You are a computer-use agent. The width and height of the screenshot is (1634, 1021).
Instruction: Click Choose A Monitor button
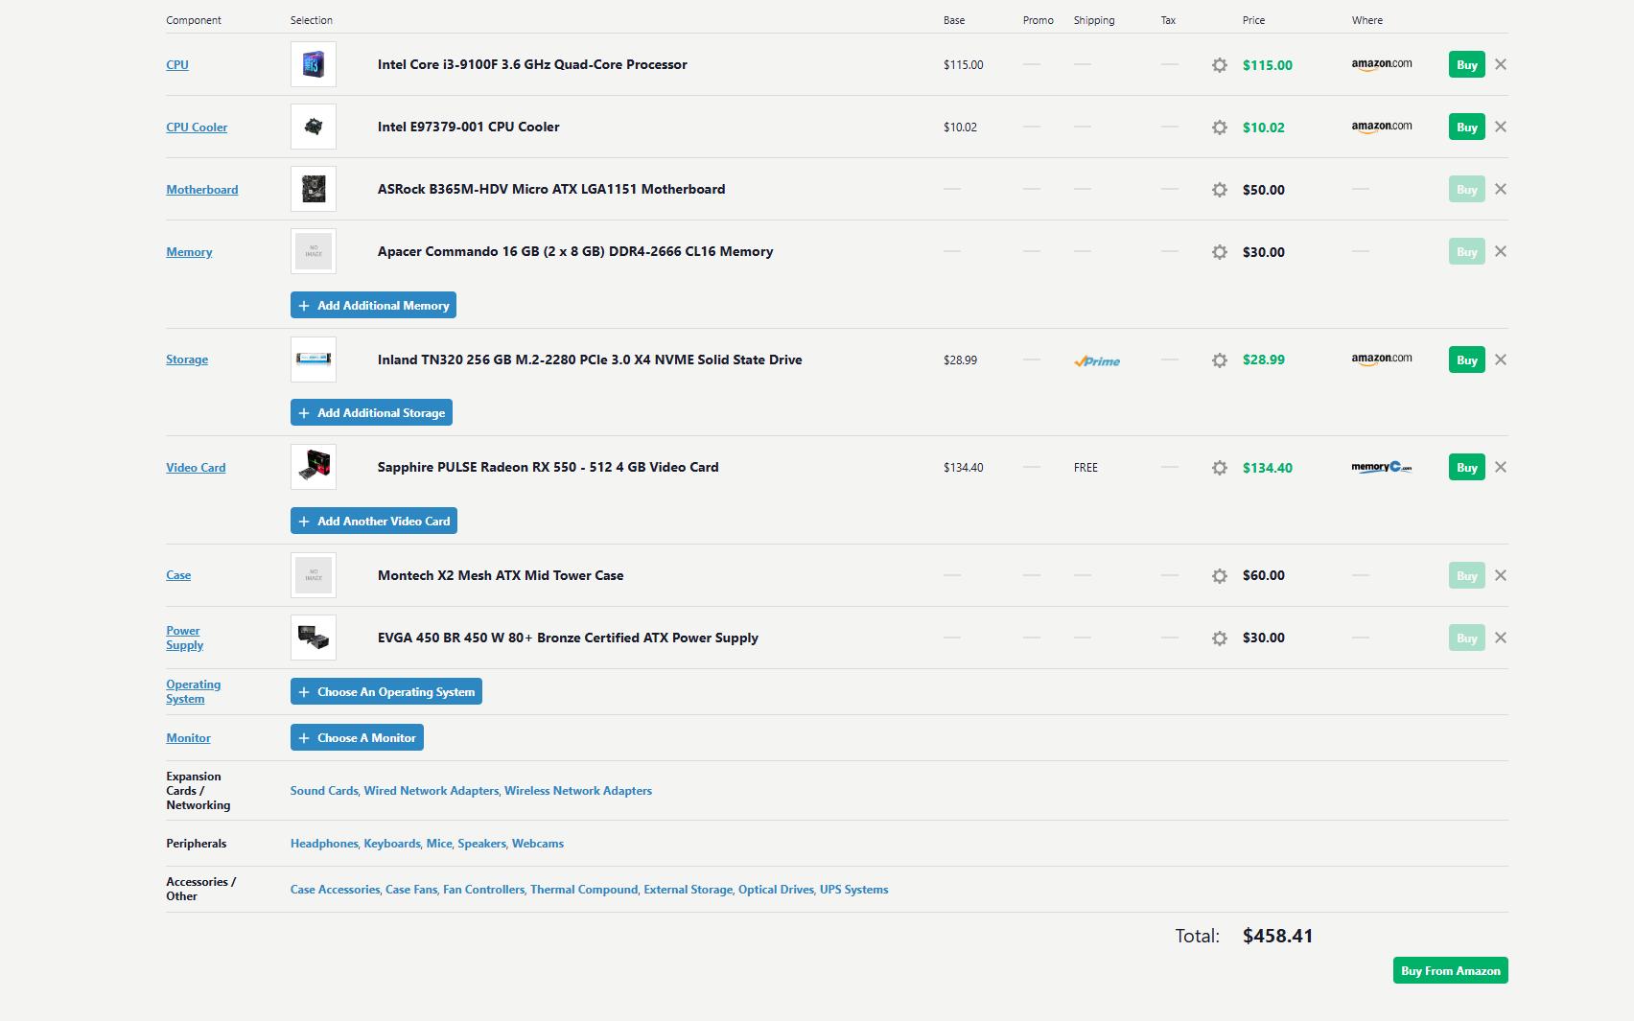[x=357, y=737]
